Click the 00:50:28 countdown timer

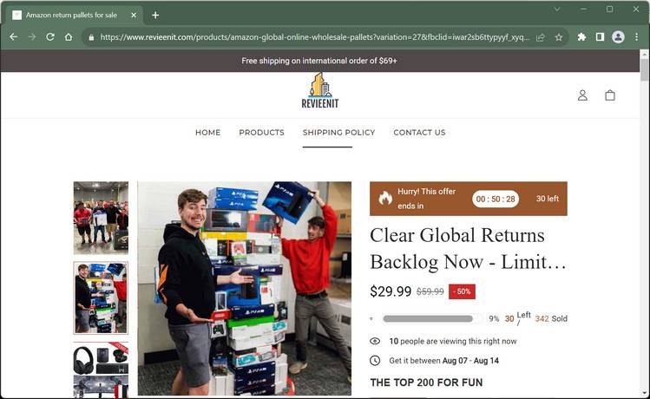[x=496, y=199]
